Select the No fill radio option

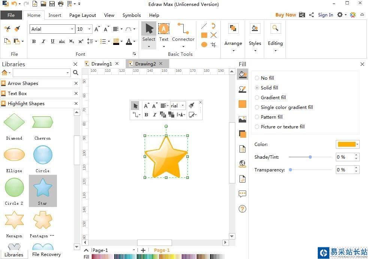(257, 78)
